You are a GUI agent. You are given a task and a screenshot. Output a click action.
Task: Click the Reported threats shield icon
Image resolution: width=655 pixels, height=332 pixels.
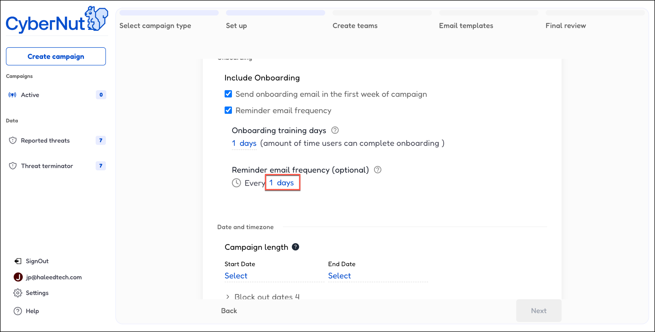point(13,140)
